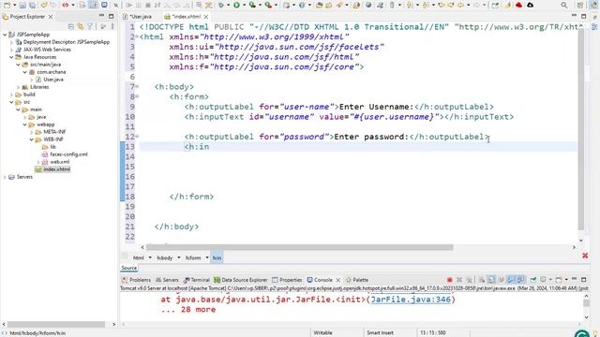Click the editor horizontal scrollbar
Viewport: 600px width, 337px height.
pos(299,247)
